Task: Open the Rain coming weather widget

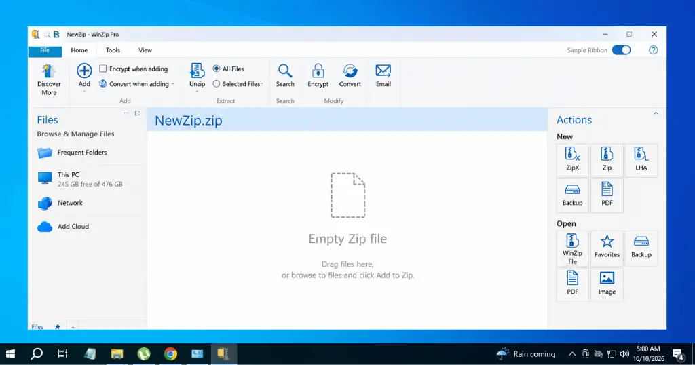Action: point(526,353)
